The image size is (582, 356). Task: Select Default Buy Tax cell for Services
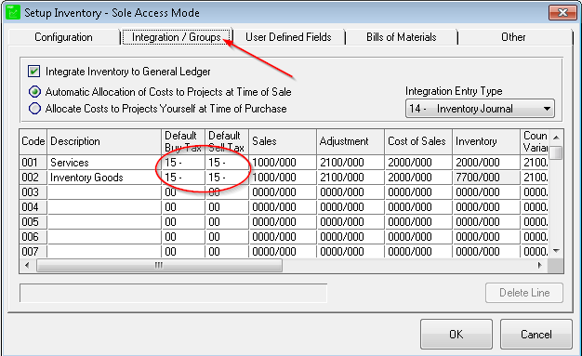tap(183, 163)
